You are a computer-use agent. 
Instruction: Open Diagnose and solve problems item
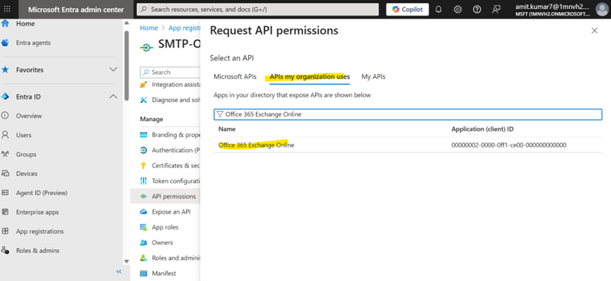[176, 100]
